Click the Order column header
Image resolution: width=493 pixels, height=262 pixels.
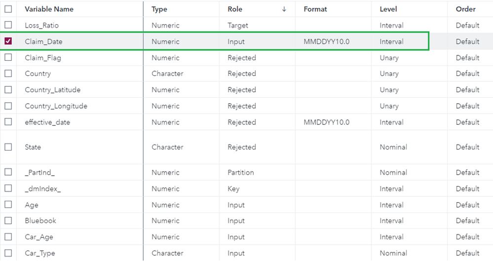click(466, 9)
